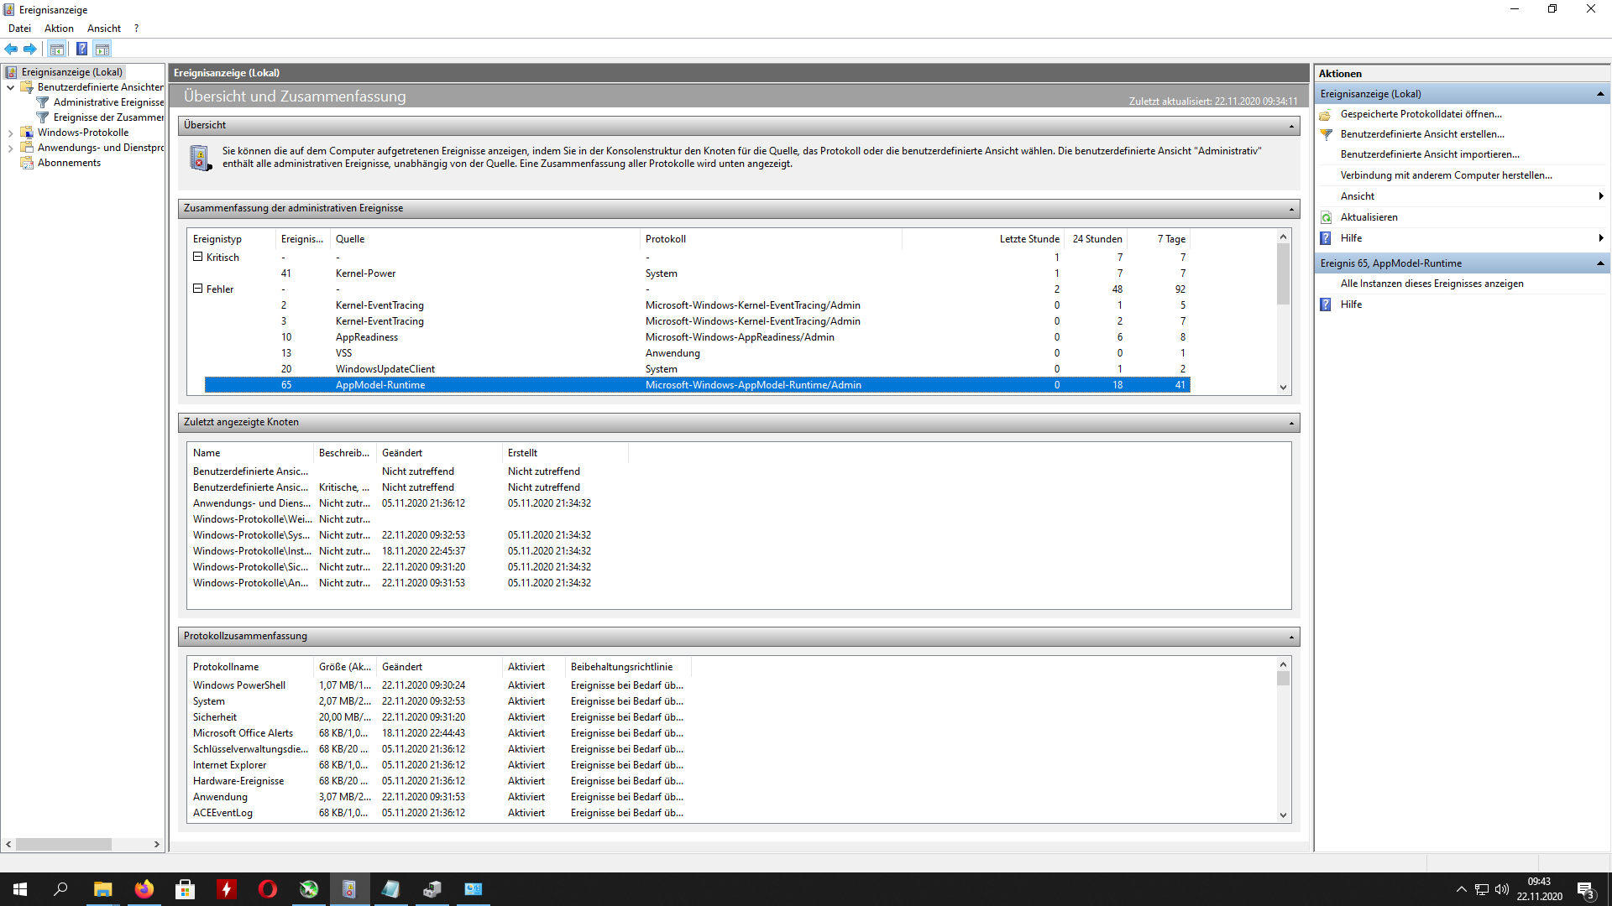Click Alle Instanzen dieses Ereignisses anzeigen
The width and height of the screenshot is (1612, 906).
click(x=1431, y=284)
